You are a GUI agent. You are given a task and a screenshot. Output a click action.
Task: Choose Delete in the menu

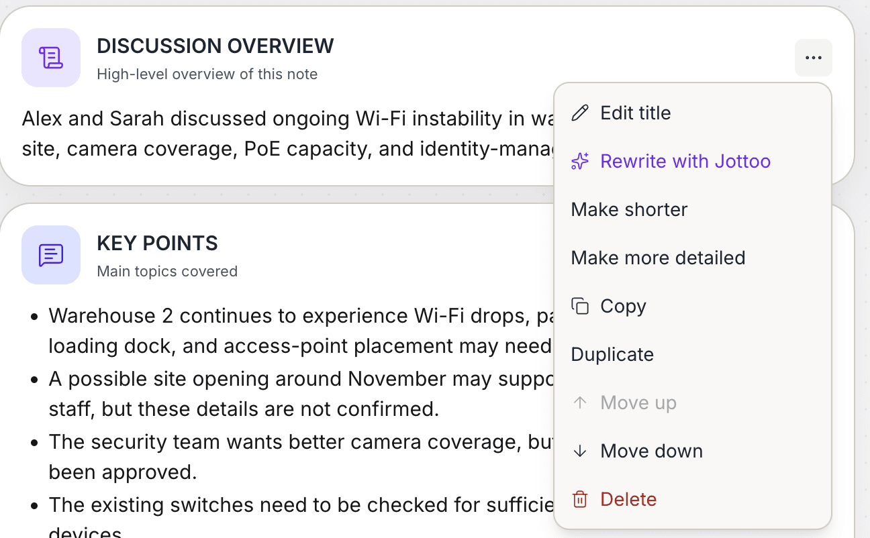point(693,499)
